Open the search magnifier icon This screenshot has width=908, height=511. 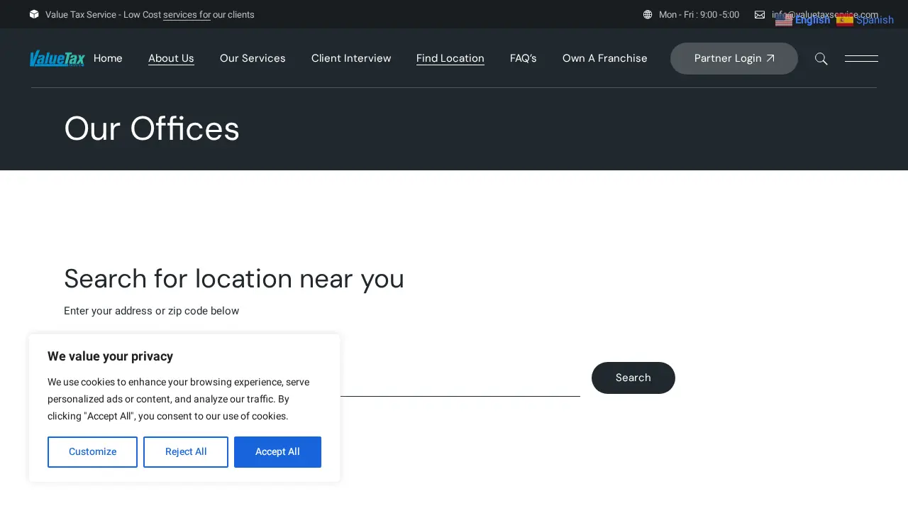click(821, 59)
